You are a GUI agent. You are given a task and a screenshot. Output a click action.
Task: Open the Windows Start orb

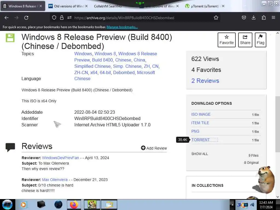pyautogui.click(x=7, y=205)
